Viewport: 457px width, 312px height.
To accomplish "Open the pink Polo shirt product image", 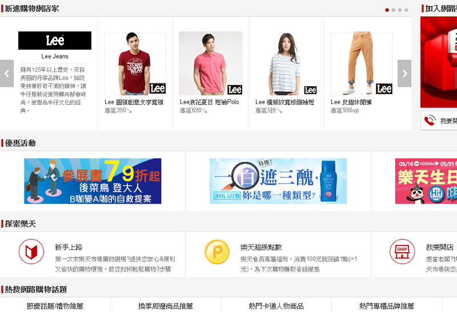I will point(211,63).
